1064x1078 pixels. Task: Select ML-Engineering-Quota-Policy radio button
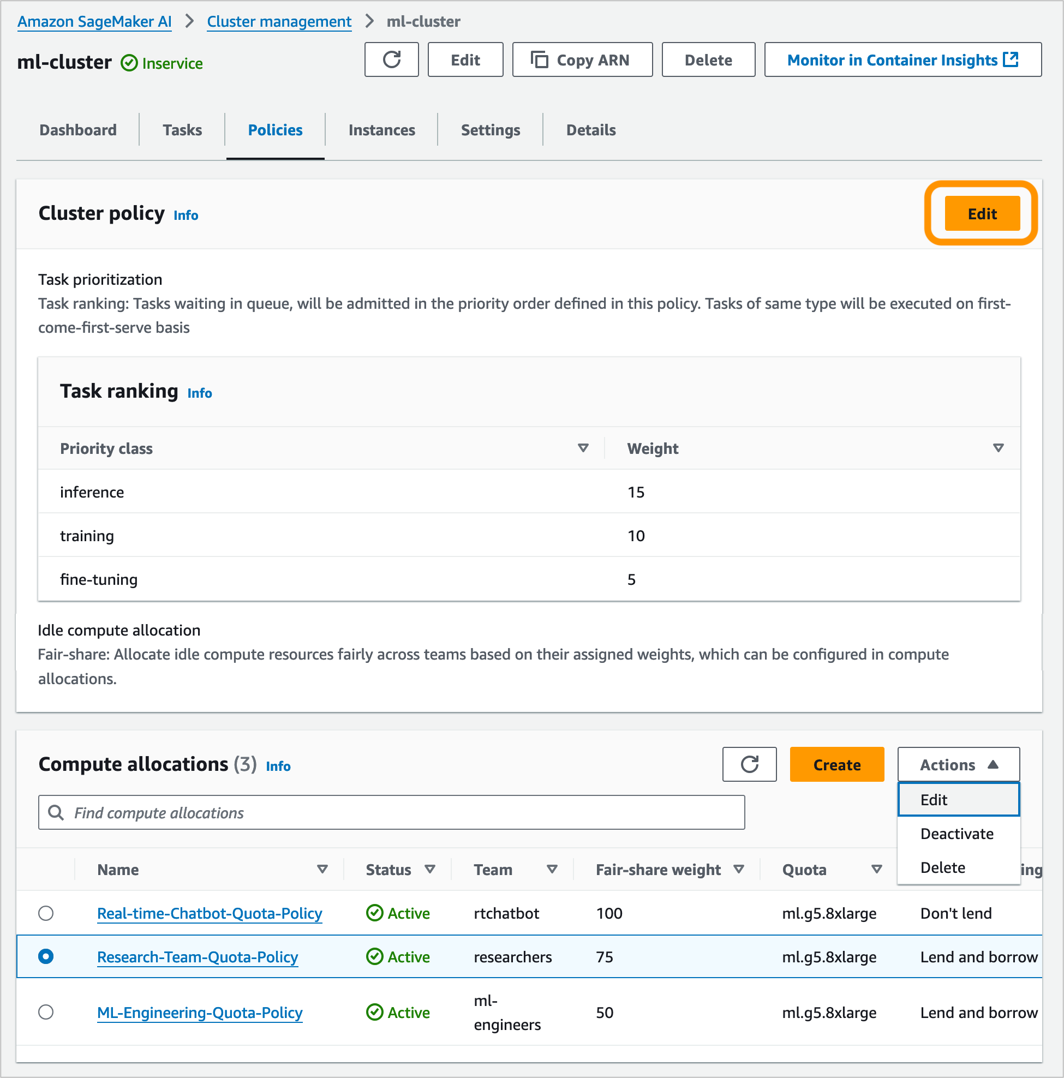pos(46,1012)
